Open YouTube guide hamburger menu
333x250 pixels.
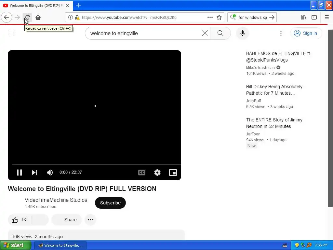12,33
